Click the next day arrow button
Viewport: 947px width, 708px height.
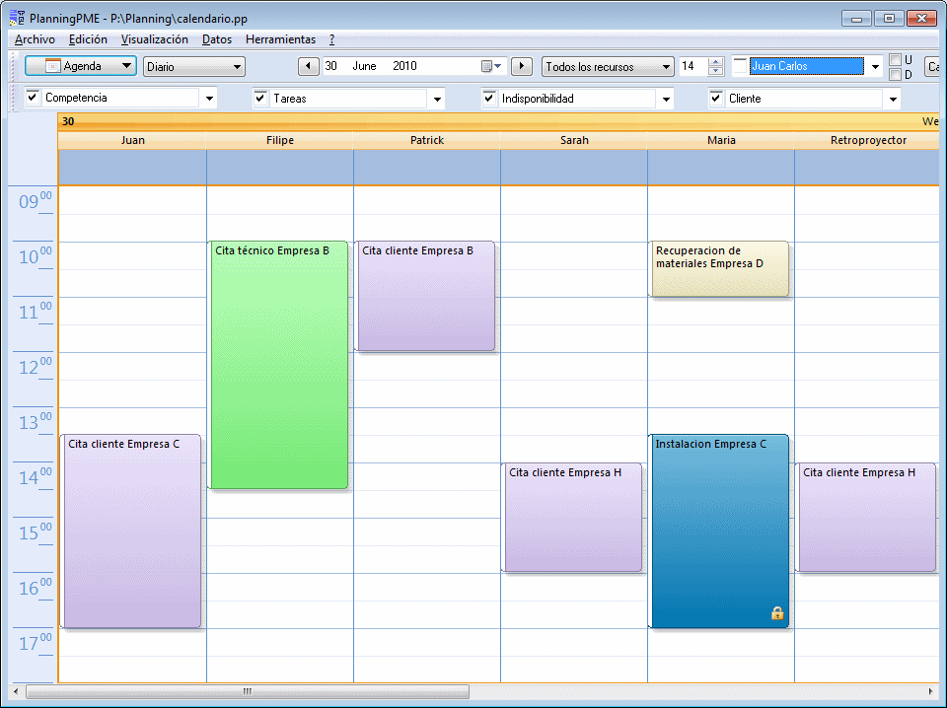[521, 65]
